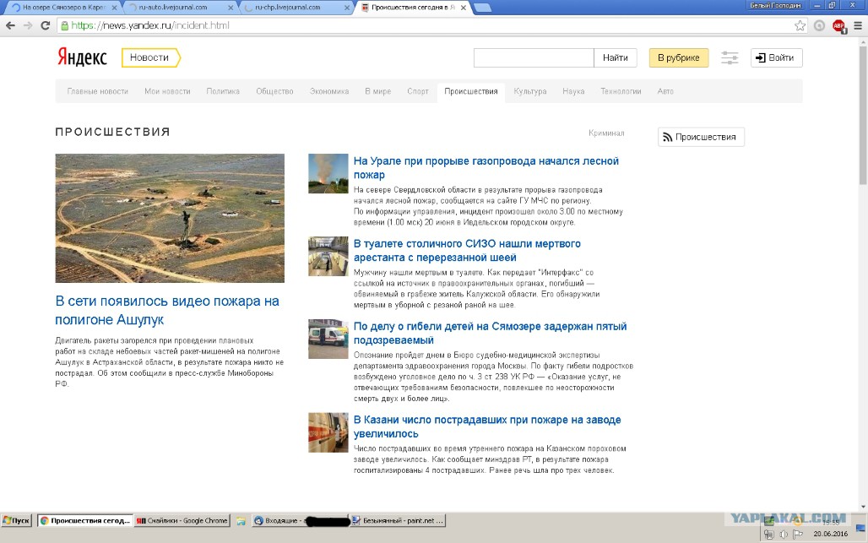Open В мире section
Viewport: 868px width, 543px height.
click(378, 91)
